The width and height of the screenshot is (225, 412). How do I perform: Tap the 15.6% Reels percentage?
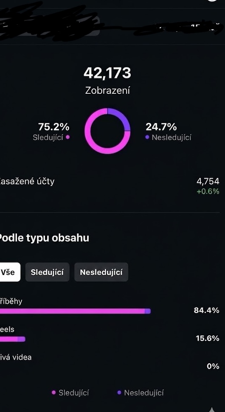click(x=208, y=338)
